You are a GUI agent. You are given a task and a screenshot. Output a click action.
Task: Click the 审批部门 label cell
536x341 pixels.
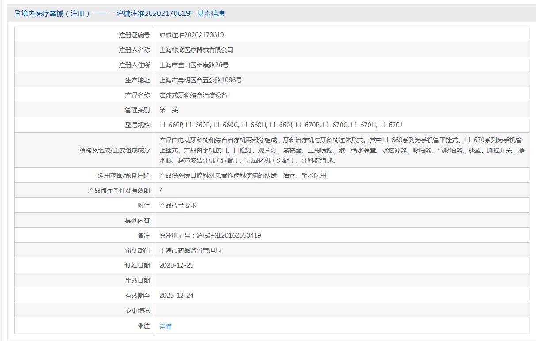(x=85, y=250)
